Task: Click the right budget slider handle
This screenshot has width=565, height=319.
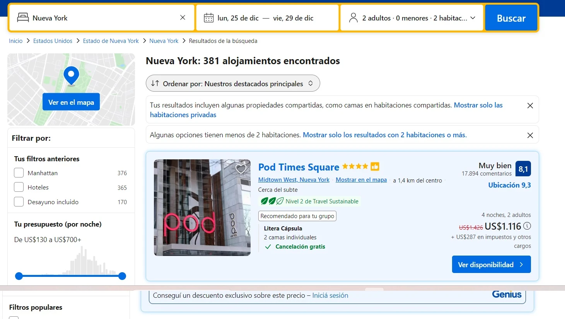Action: pos(122,276)
